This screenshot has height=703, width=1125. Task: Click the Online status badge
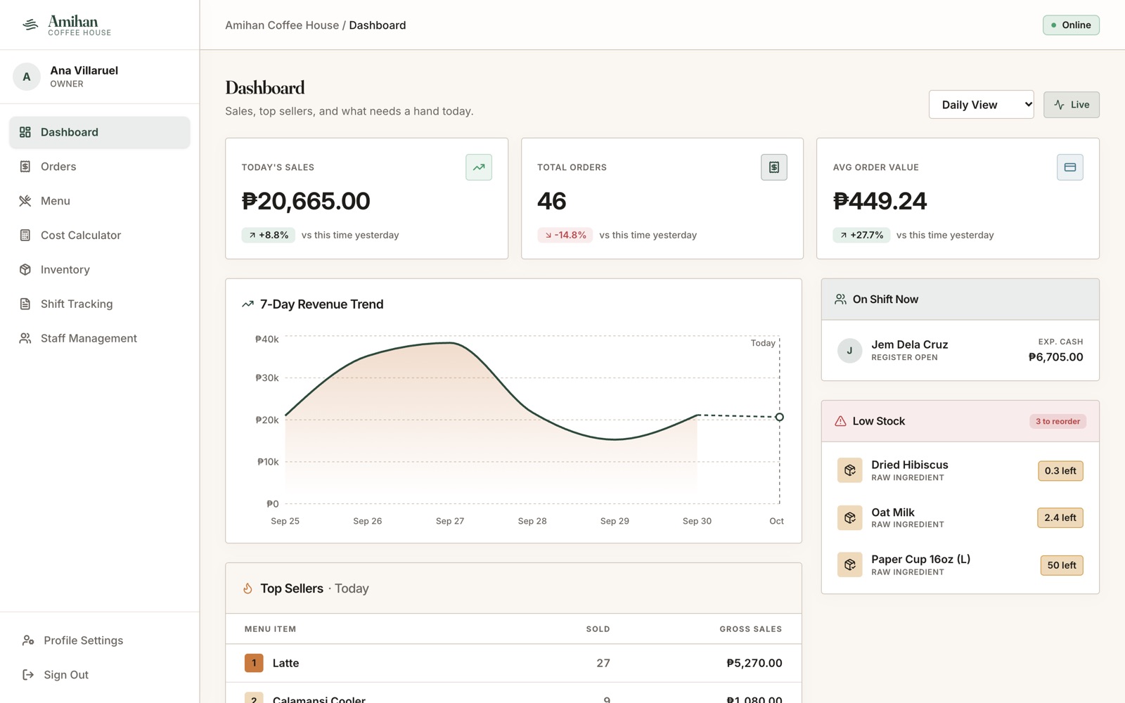pyautogui.click(x=1071, y=25)
